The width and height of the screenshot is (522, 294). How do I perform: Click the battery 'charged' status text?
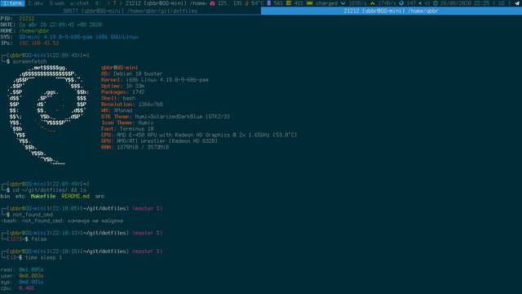tap(326, 3)
